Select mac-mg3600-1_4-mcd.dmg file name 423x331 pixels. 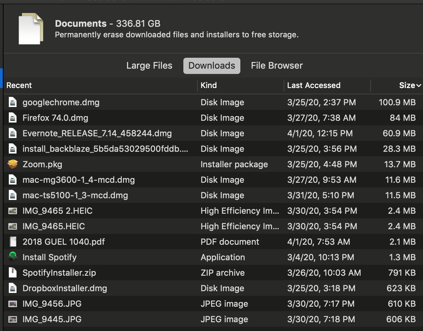click(x=78, y=180)
